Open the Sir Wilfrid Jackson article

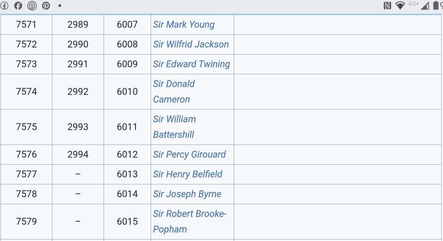point(191,44)
